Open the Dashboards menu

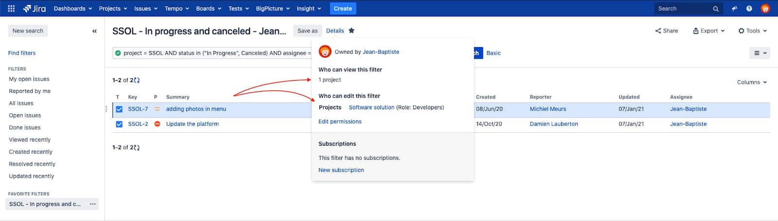pyautogui.click(x=73, y=8)
